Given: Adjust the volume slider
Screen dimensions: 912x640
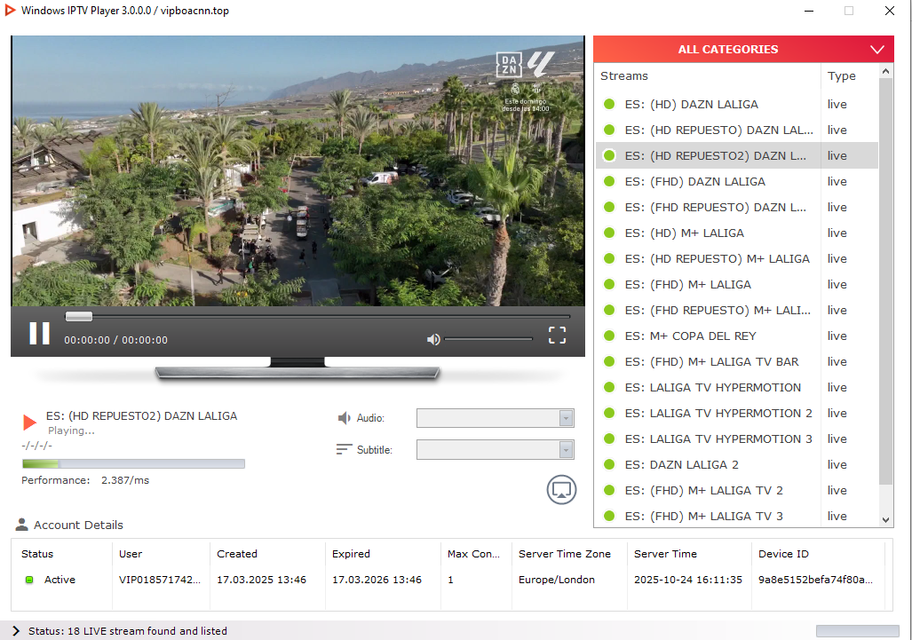Looking at the screenshot, I should point(488,339).
